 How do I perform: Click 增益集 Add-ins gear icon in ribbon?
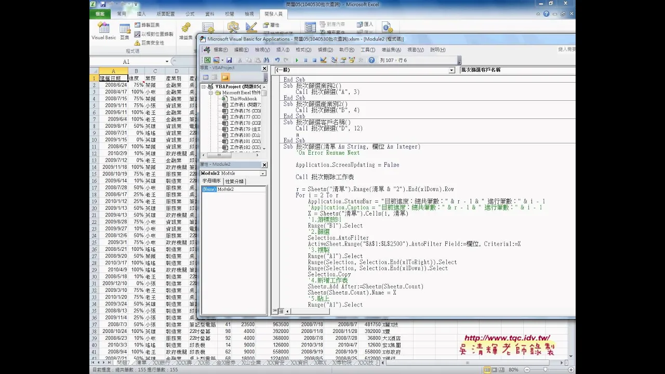[185, 31]
